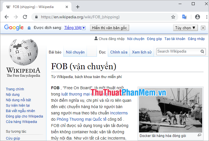Follow the luật thương mại link
209x141 pixels.
(x=75, y=94)
